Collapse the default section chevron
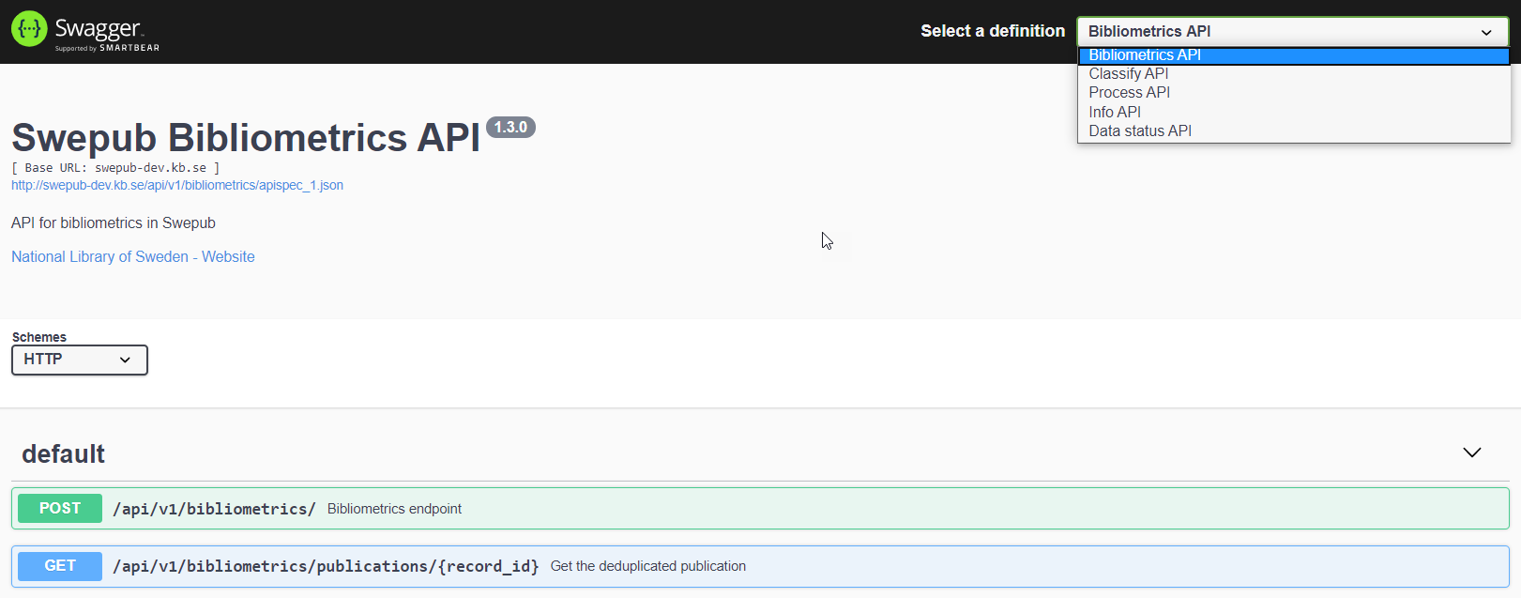 click(x=1471, y=452)
